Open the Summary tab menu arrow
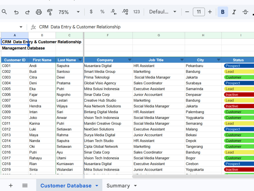 (x=135, y=186)
